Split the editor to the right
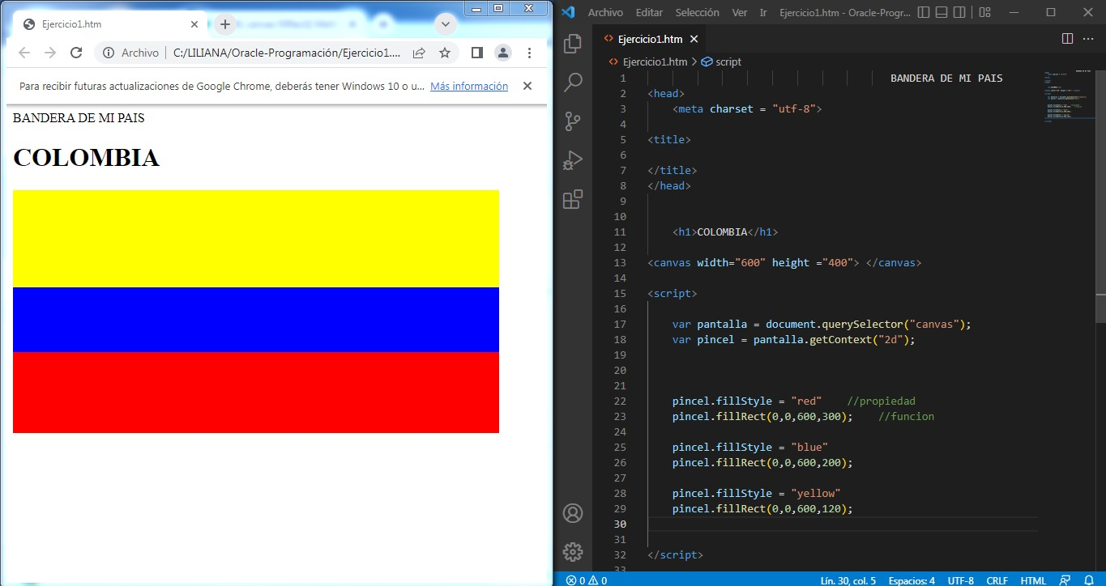The width and height of the screenshot is (1106, 586). pyautogui.click(x=1067, y=38)
